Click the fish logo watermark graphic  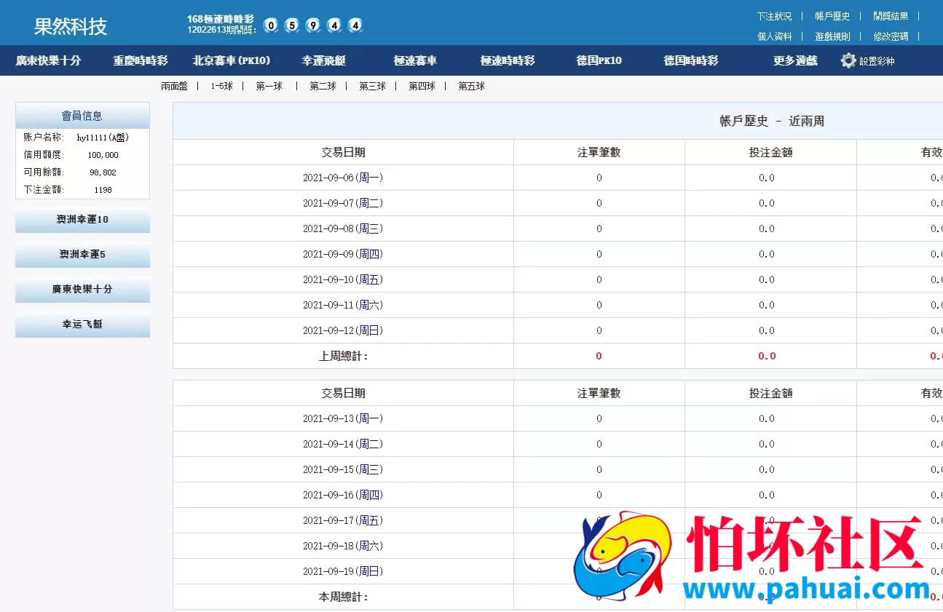click(623, 557)
